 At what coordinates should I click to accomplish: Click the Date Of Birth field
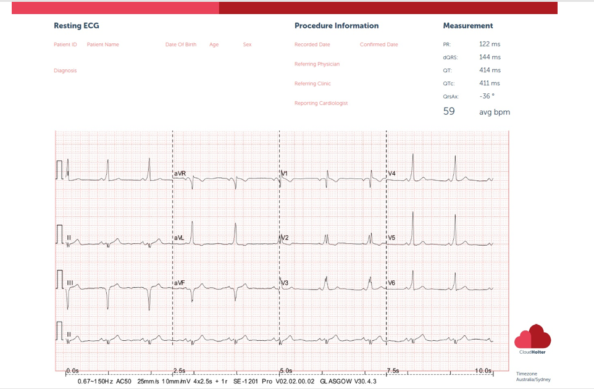181,44
